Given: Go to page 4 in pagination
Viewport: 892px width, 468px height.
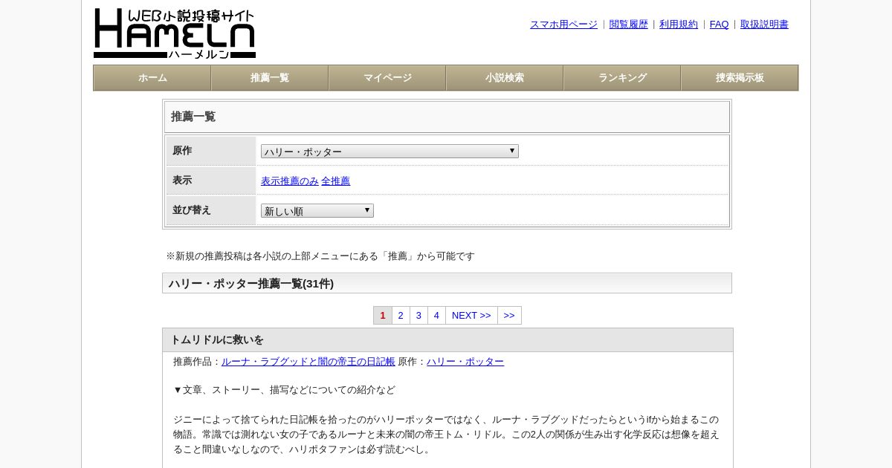Looking at the screenshot, I should point(436,316).
